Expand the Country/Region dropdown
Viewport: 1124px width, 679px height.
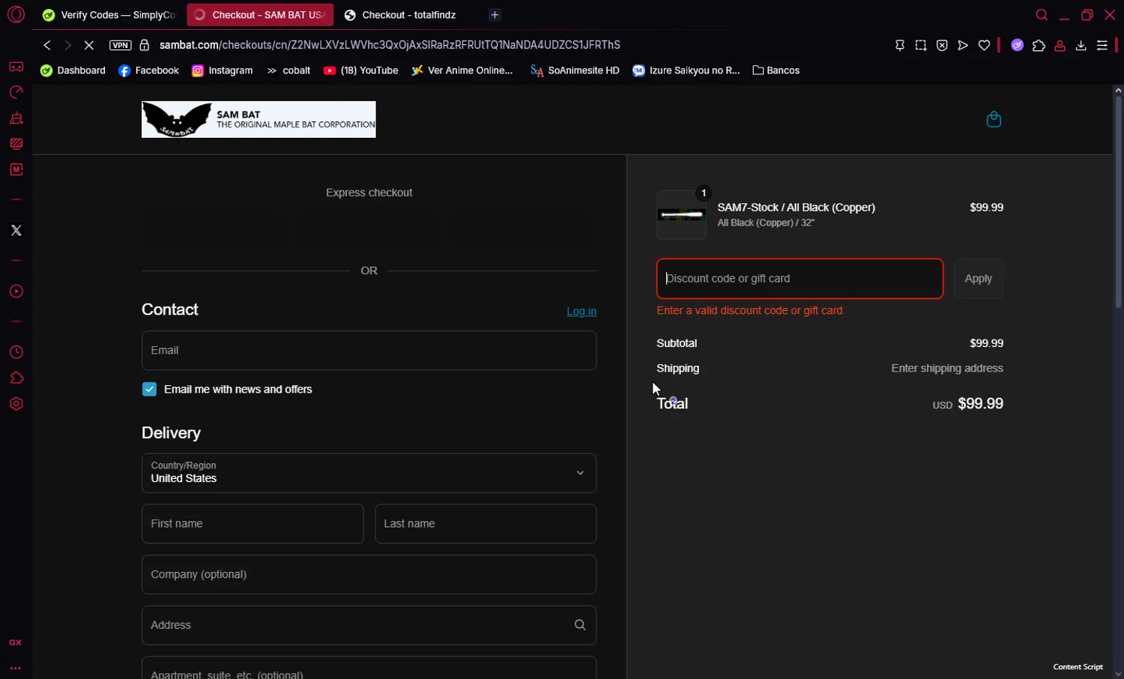pyautogui.click(x=369, y=473)
